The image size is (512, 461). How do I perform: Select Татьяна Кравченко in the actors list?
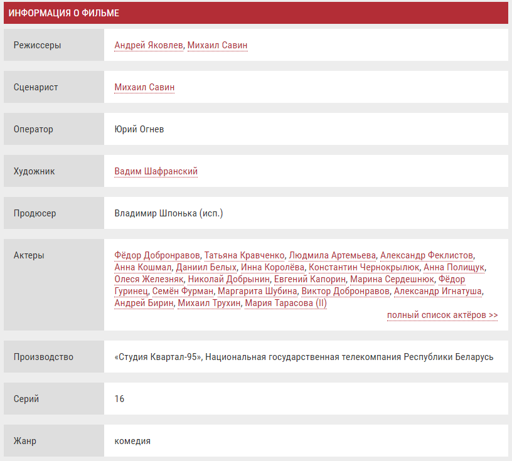pos(245,255)
